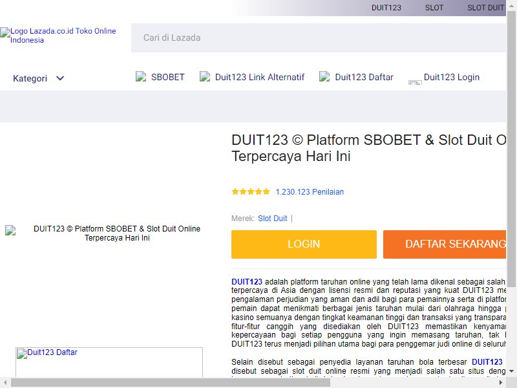Click the horizontal scrollbar left arrow
517x388 pixels.
tap(5, 383)
